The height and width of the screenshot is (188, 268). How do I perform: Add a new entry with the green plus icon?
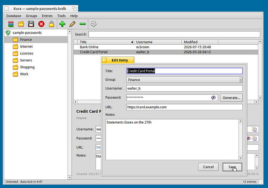point(62,24)
